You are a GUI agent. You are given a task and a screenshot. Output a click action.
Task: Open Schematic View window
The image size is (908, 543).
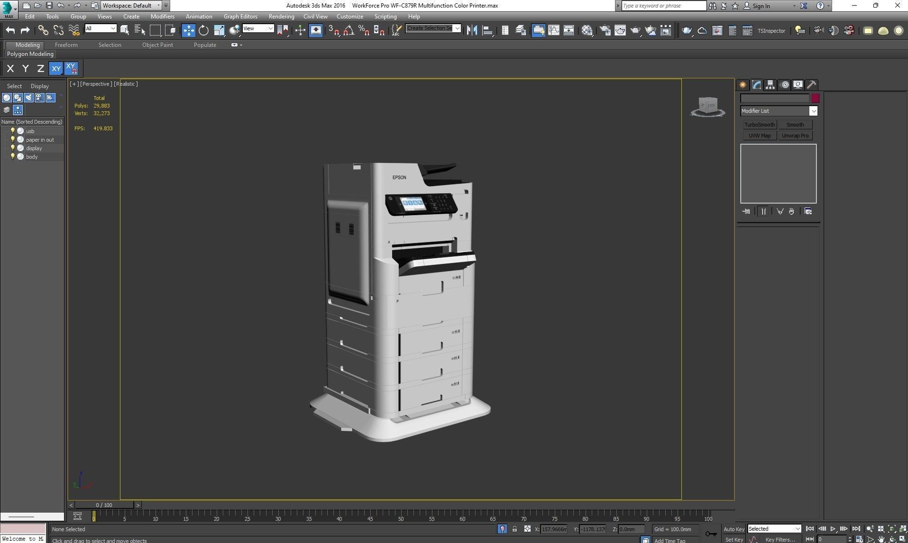click(569, 30)
